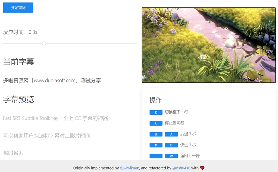
Task: Click preview line '可以帮助用户快速将字幕对上影片时间'
Action: (47, 136)
